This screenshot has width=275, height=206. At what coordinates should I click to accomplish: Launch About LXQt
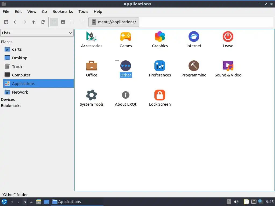126,98
